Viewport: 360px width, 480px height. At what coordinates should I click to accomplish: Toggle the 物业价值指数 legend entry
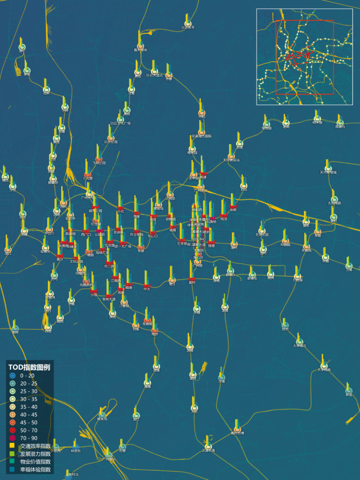(30, 461)
